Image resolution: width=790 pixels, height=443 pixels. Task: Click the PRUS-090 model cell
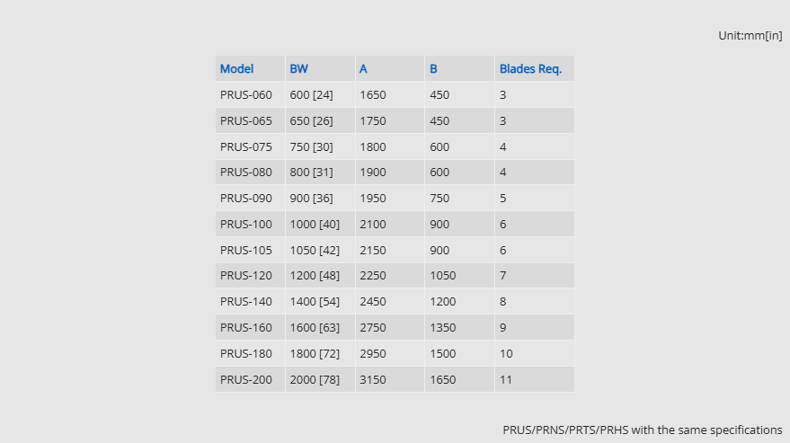tap(245, 198)
